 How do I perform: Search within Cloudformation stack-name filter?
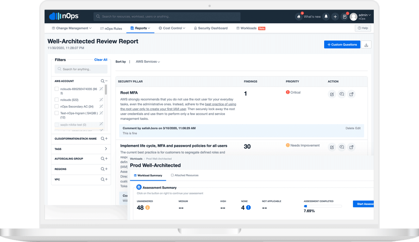coord(102,139)
